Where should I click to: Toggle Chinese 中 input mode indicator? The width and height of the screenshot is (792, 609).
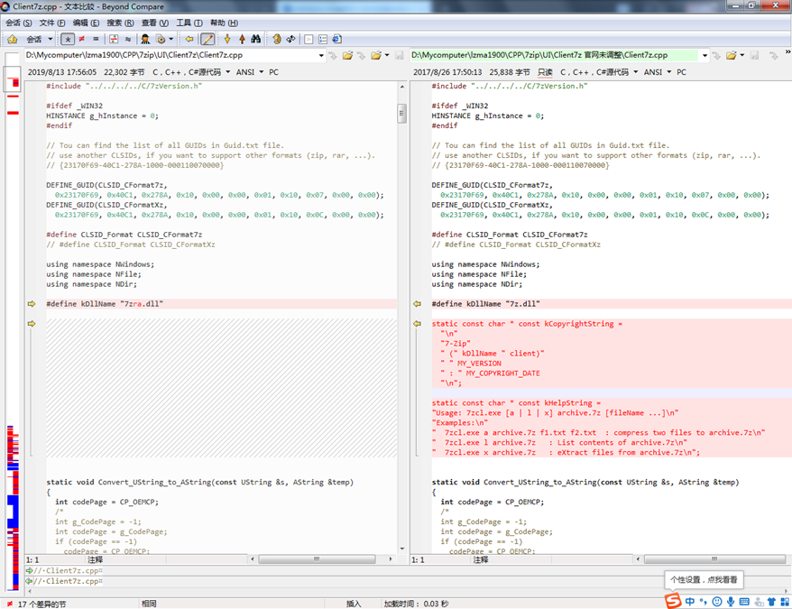[x=690, y=602]
